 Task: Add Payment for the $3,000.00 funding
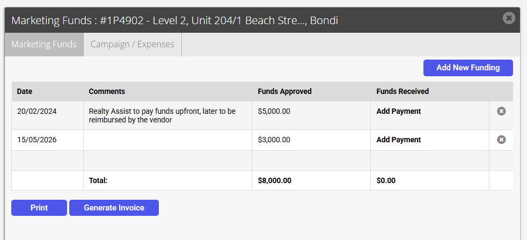click(398, 140)
